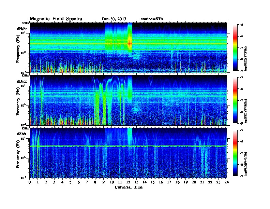270x209 pixels.
Task: Click hour tick label "10" on time axis
Action: (x=112, y=182)
